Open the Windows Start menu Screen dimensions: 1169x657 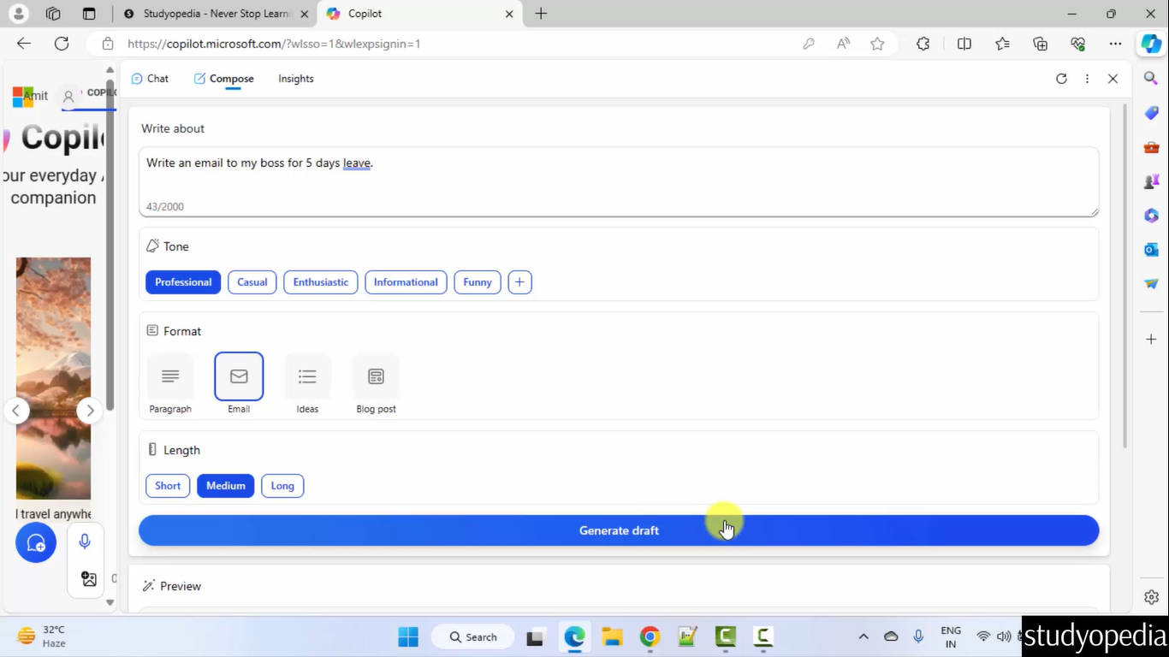click(x=408, y=636)
